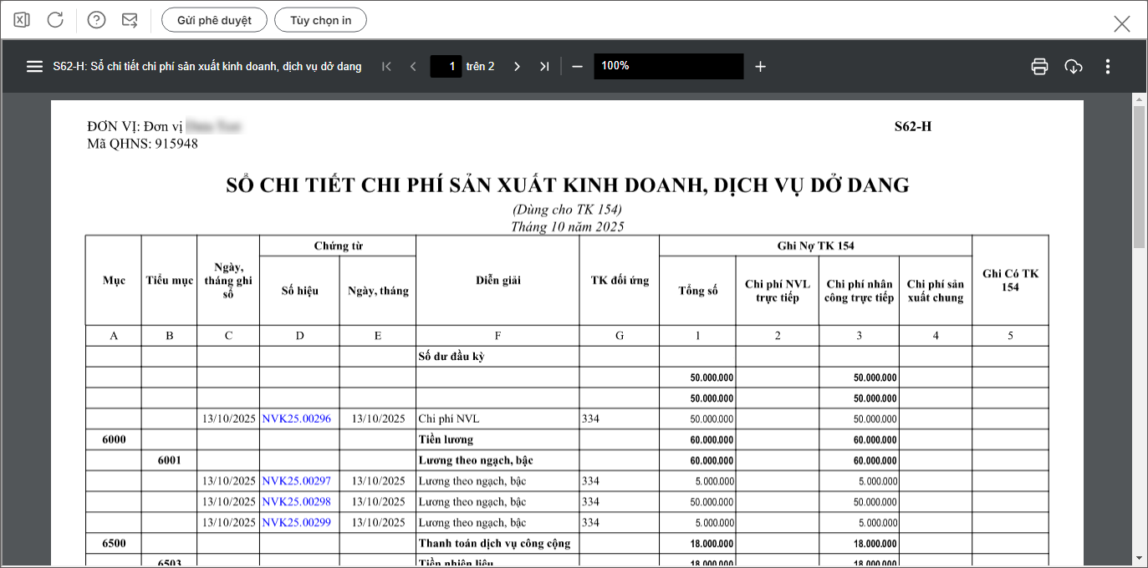Go to the previous page arrow
The width and height of the screenshot is (1148, 568).
pyautogui.click(x=413, y=67)
